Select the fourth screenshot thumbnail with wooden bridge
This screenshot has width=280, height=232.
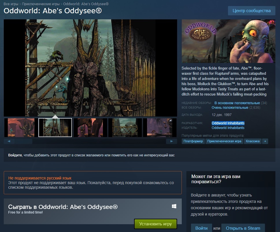(x=125, y=128)
